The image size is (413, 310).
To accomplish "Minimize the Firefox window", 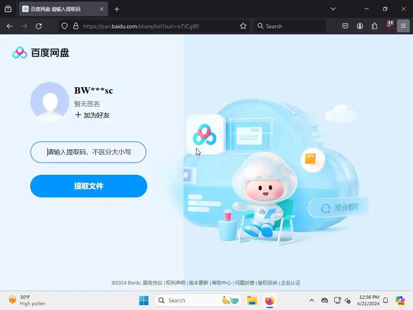I will (366, 9).
